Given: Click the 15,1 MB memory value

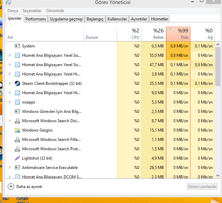Looking at the screenshot, I should (157, 130).
